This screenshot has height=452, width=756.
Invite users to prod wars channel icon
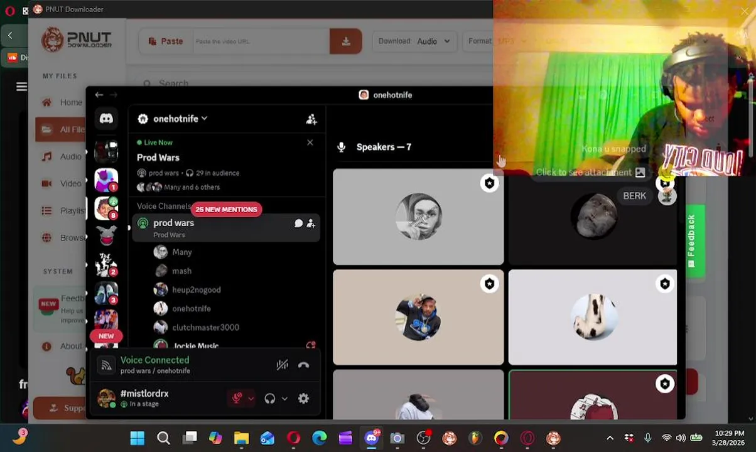[311, 223]
